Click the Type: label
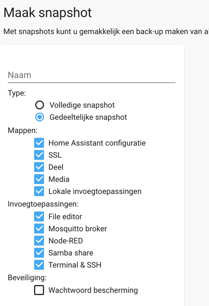This screenshot has height=306, width=209. (x=17, y=93)
